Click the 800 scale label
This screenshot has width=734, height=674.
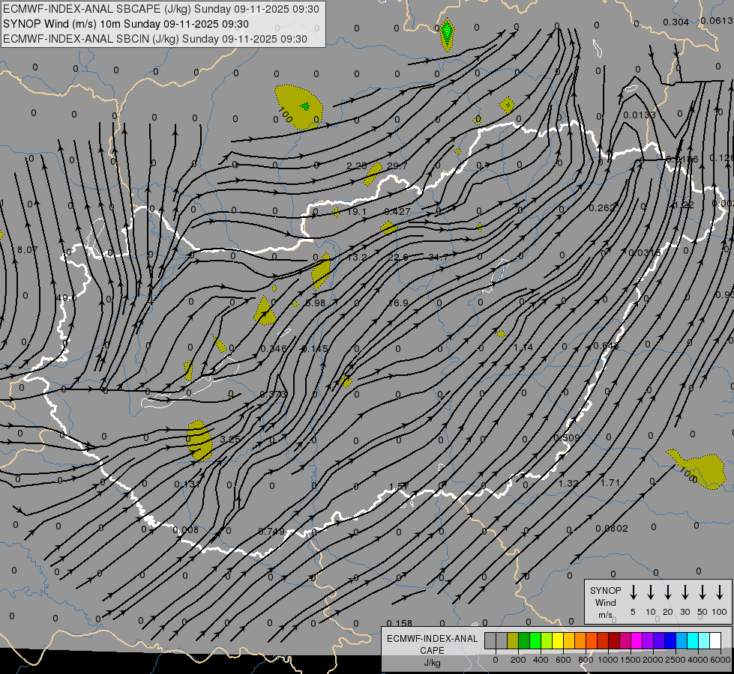[586, 660]
